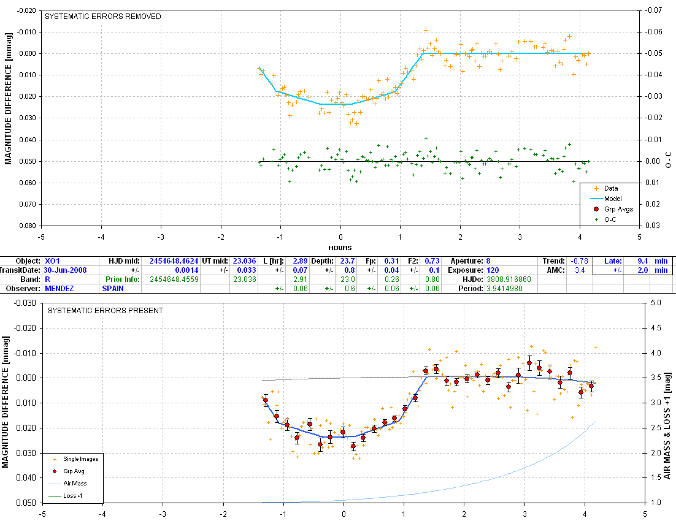This screenshot has height=521, width=676.
Task: Click the Trend value -0.78
Action: tap(580, 261)
